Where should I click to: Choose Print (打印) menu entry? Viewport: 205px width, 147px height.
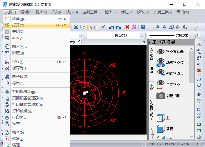37,117
